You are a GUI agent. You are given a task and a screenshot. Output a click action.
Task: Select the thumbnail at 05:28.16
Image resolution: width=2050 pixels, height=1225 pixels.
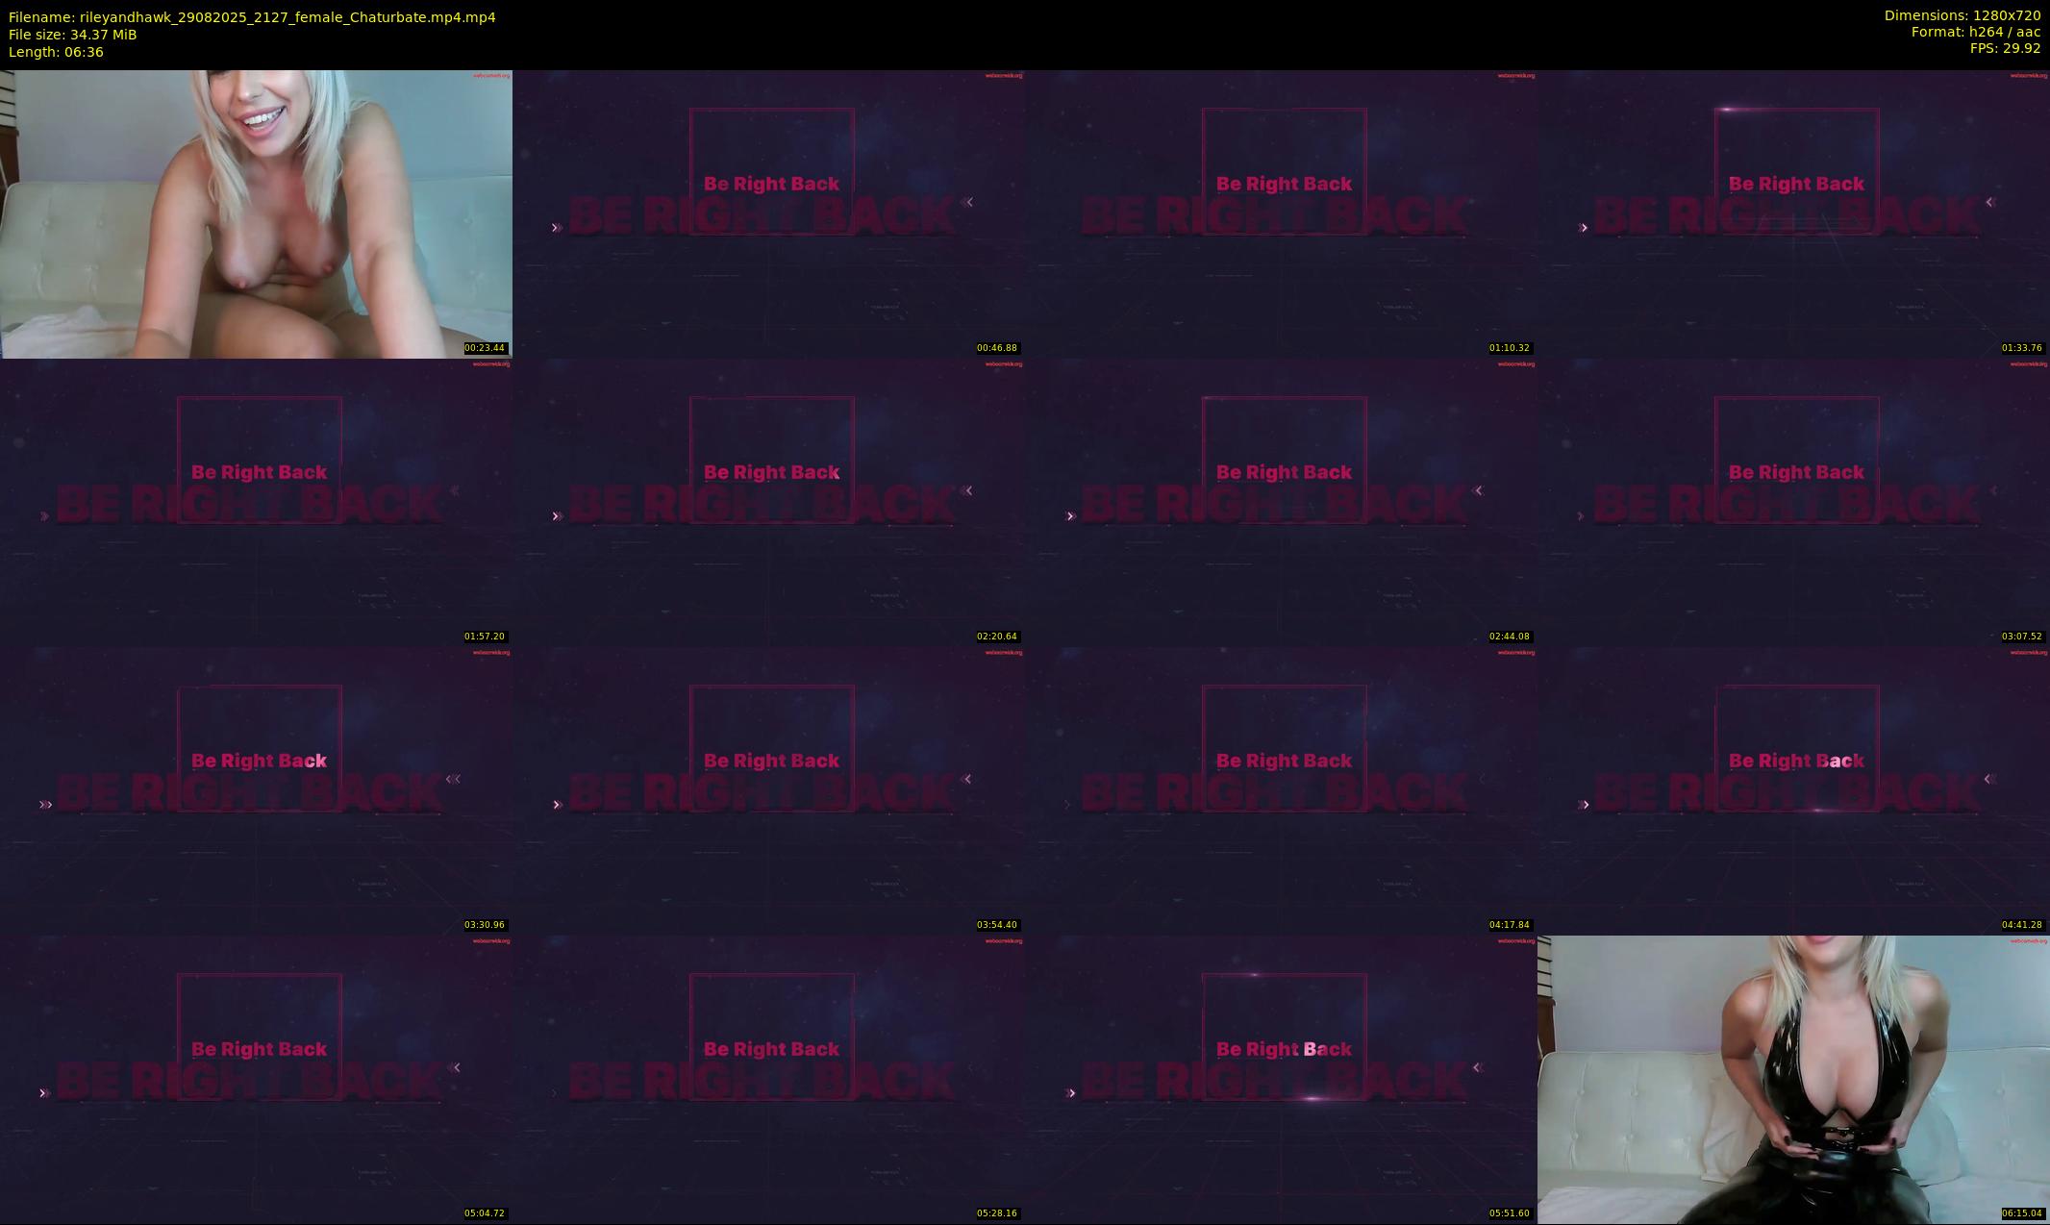point(768,1079)
